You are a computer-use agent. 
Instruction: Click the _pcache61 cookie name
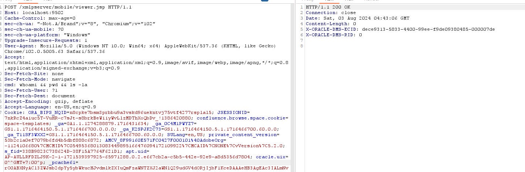(x=62, y=162)
